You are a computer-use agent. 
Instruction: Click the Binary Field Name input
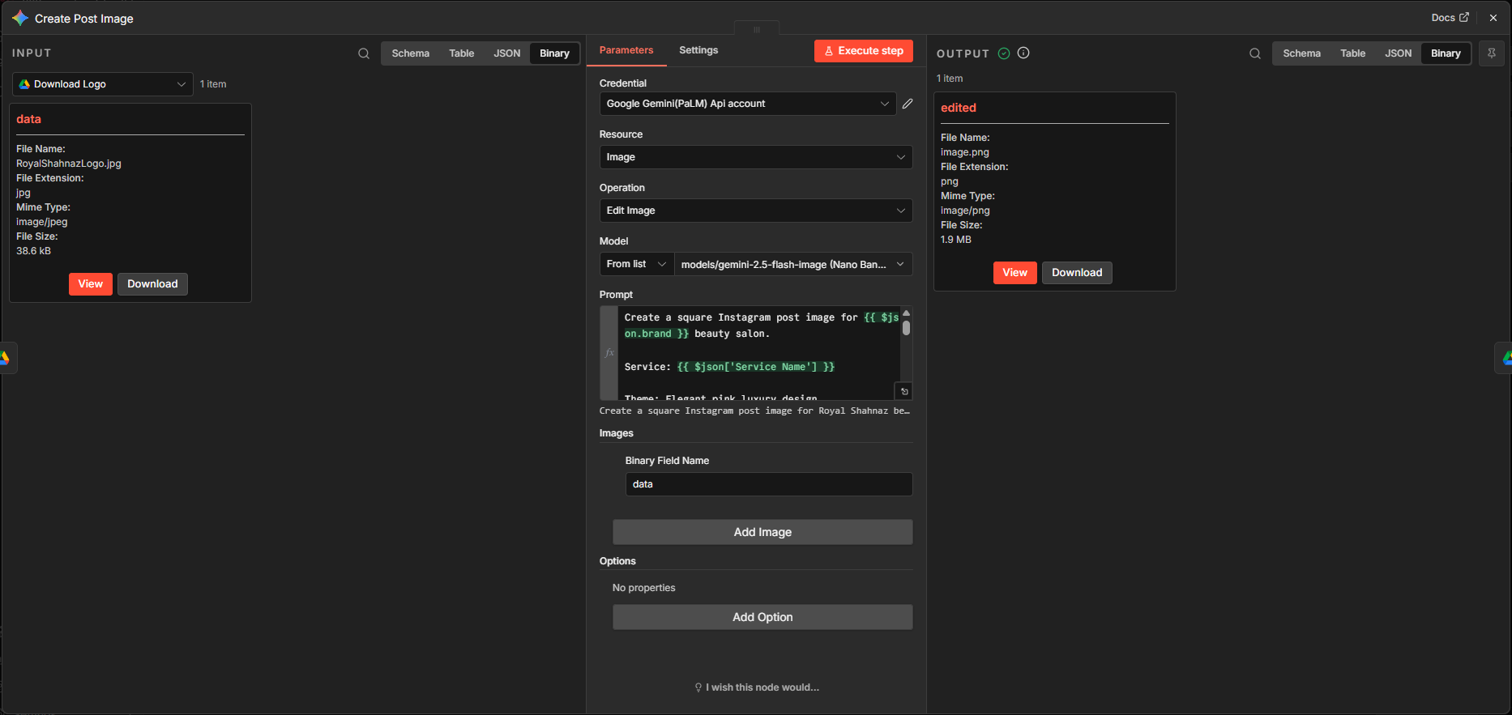click(768, 484)
